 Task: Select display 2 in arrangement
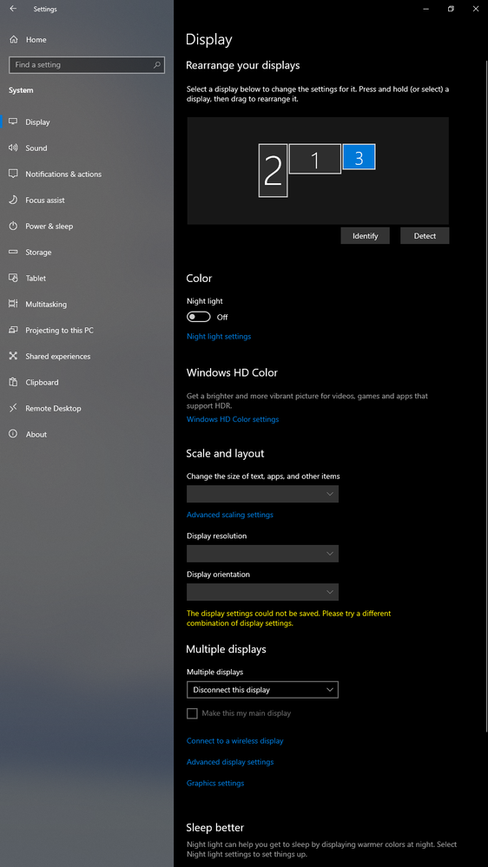(x=273, y=170)
